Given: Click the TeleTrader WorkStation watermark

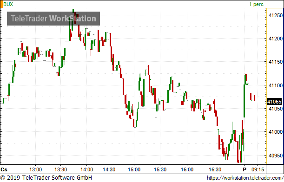Looking at the screenshot, I should tap(53, 19).
